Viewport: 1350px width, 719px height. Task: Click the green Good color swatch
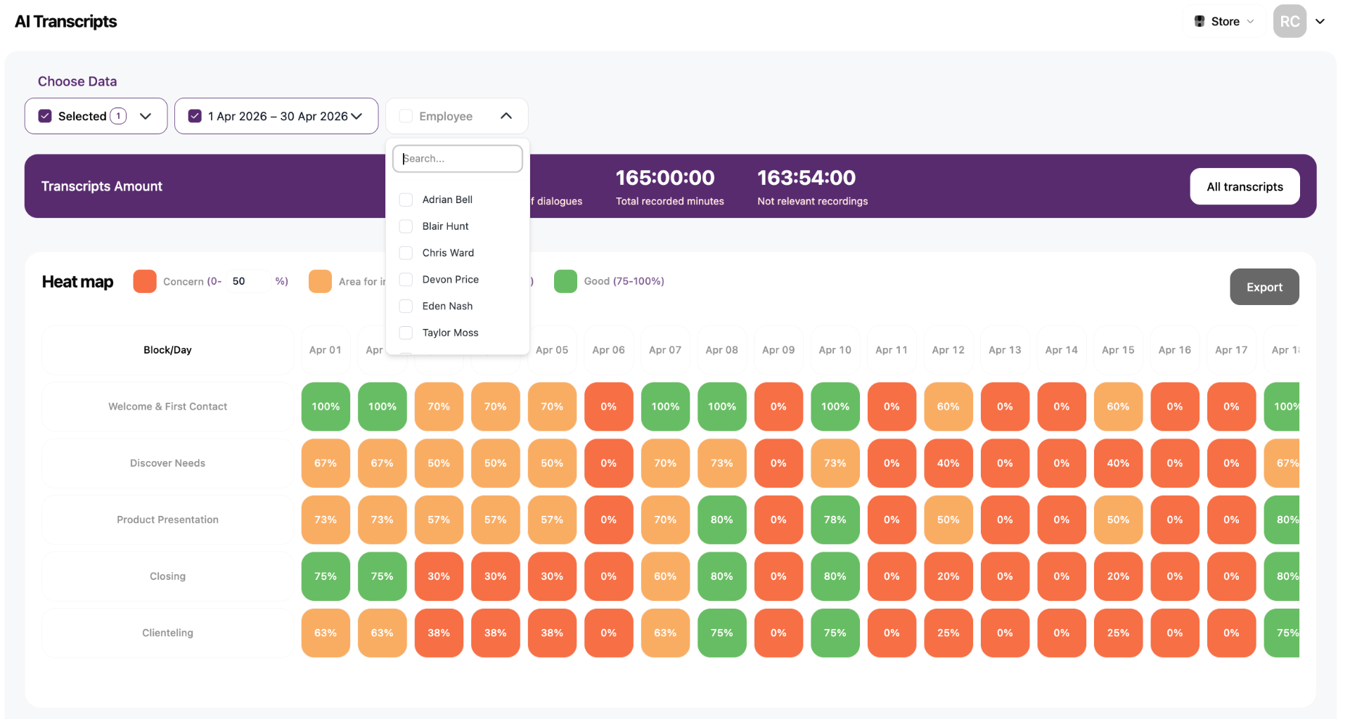pyautogui.click(x=565, y=281)
